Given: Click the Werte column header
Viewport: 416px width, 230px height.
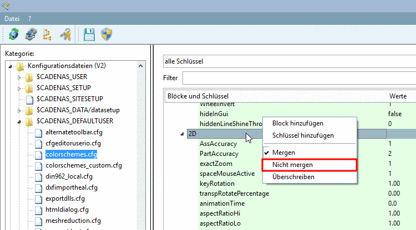Looking at the screenshot, I should click(401, 96).
